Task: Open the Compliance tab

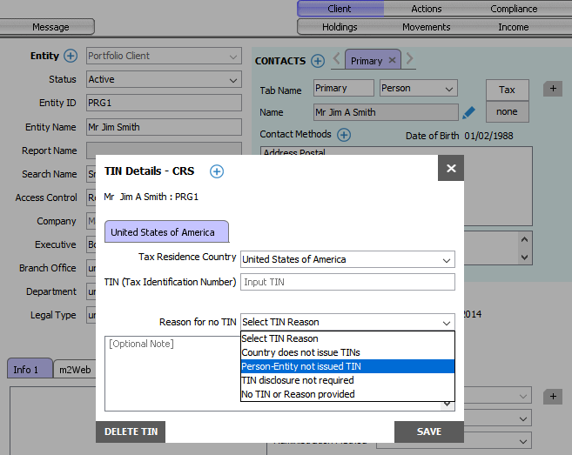Action: pyautogui.click(x=514, y=9)
